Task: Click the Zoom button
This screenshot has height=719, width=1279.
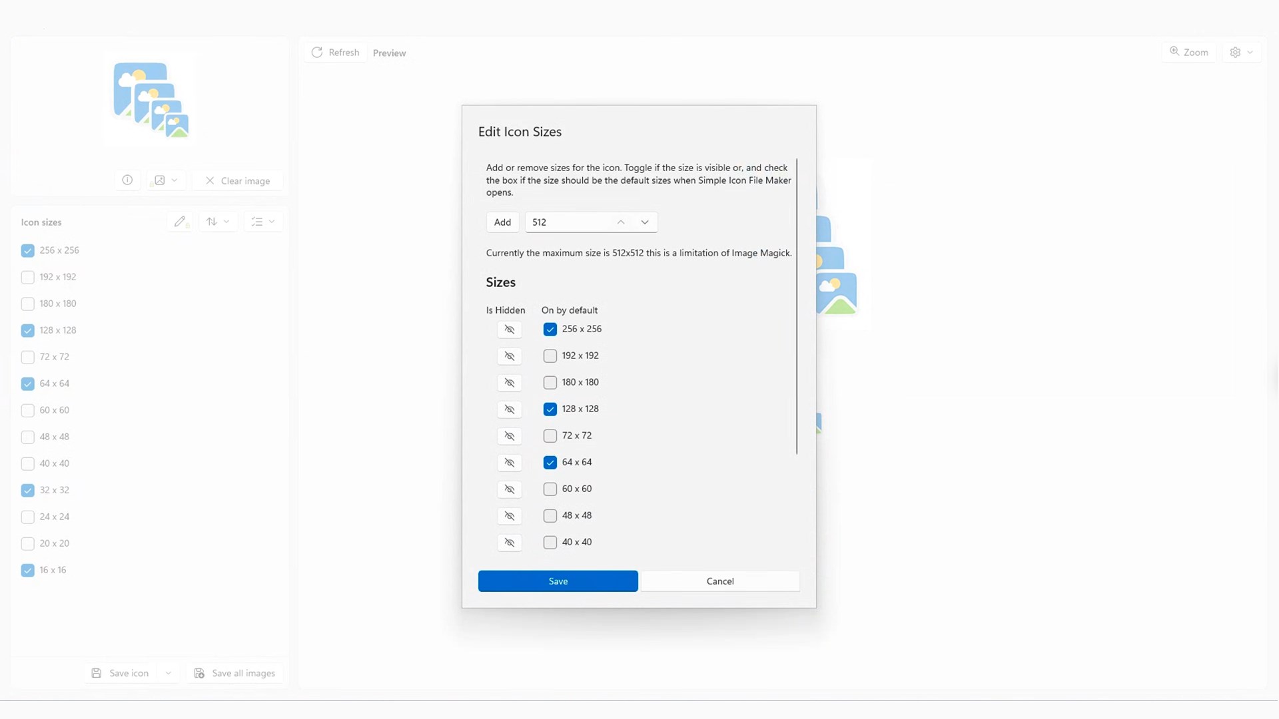Action: coord(1189,53)
